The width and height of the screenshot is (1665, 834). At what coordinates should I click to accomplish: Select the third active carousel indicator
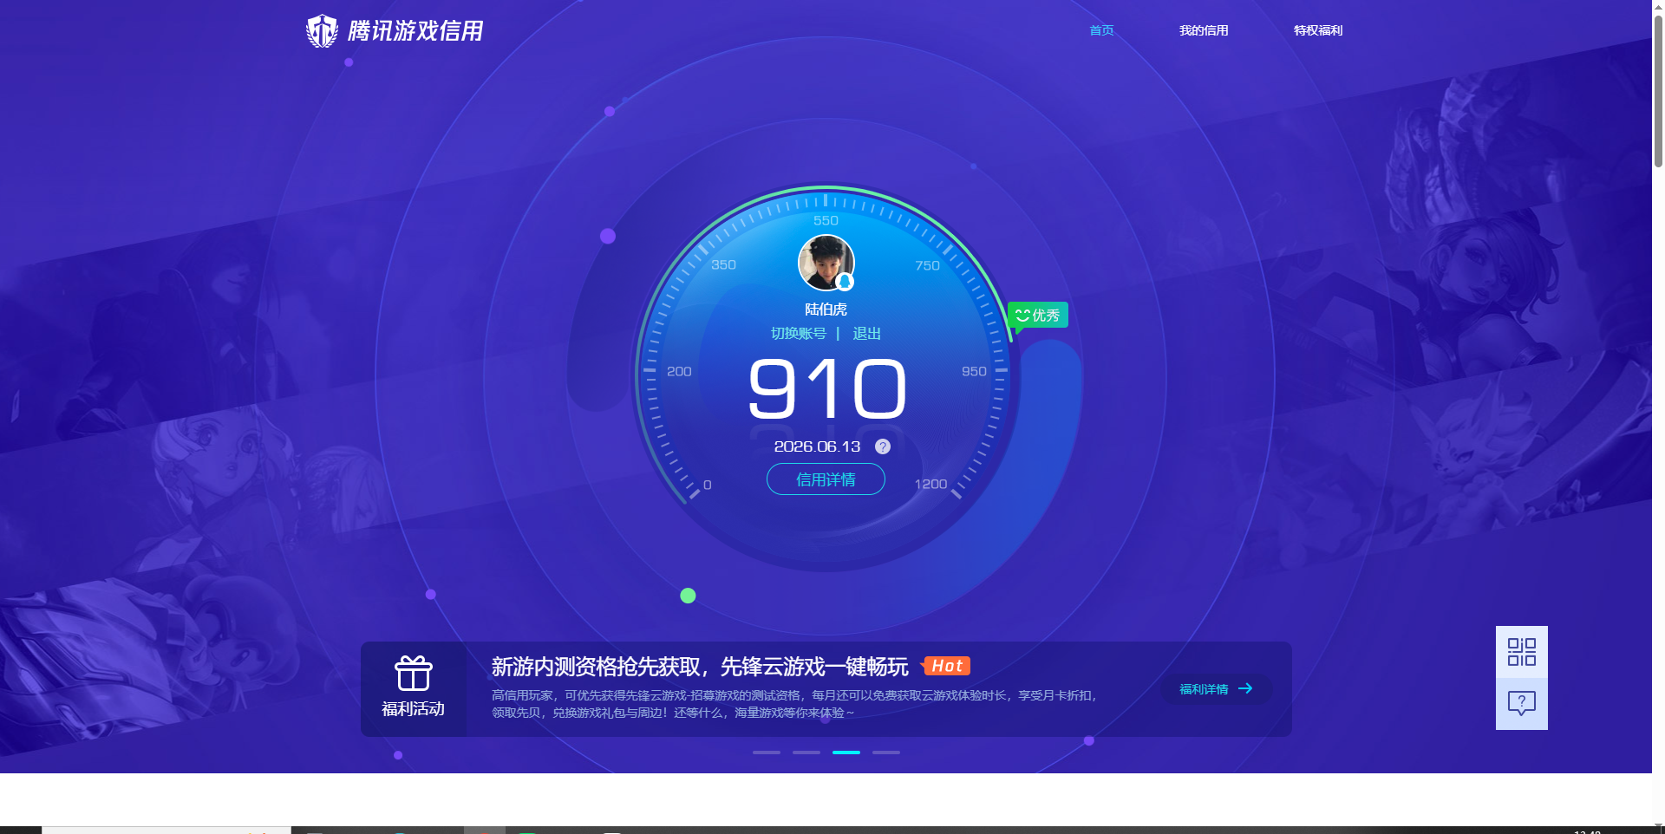click(x=846, y=753)
